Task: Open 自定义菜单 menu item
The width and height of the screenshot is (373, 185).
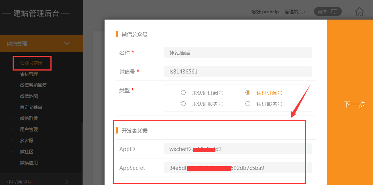Action: (x=31, y=107)
